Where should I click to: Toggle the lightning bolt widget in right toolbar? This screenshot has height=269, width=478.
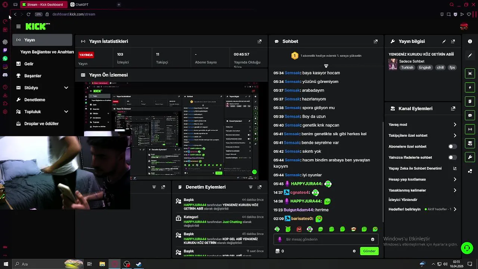click(470, 87)
